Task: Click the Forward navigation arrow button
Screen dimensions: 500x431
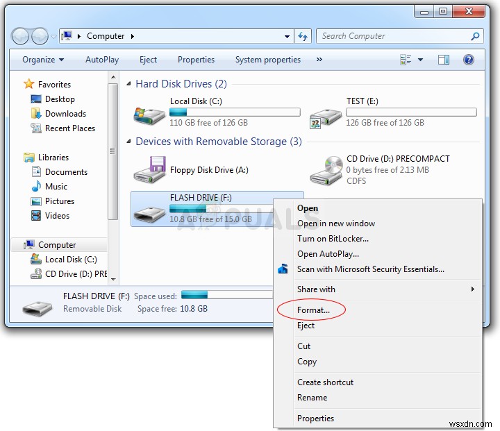Action: (x=40, y=36)
